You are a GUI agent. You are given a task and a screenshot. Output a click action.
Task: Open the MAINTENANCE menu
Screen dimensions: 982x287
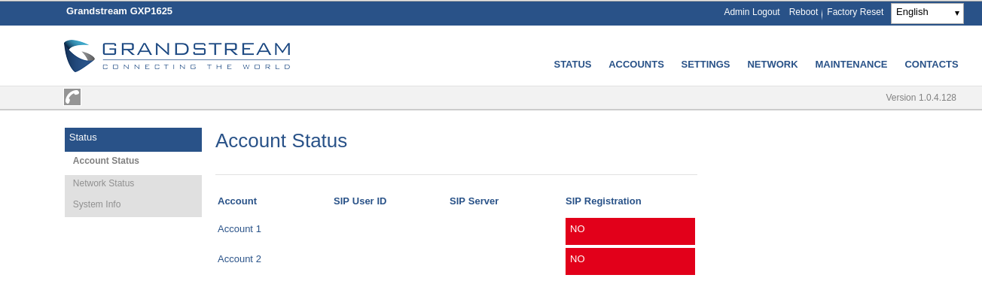coord(851,65)
